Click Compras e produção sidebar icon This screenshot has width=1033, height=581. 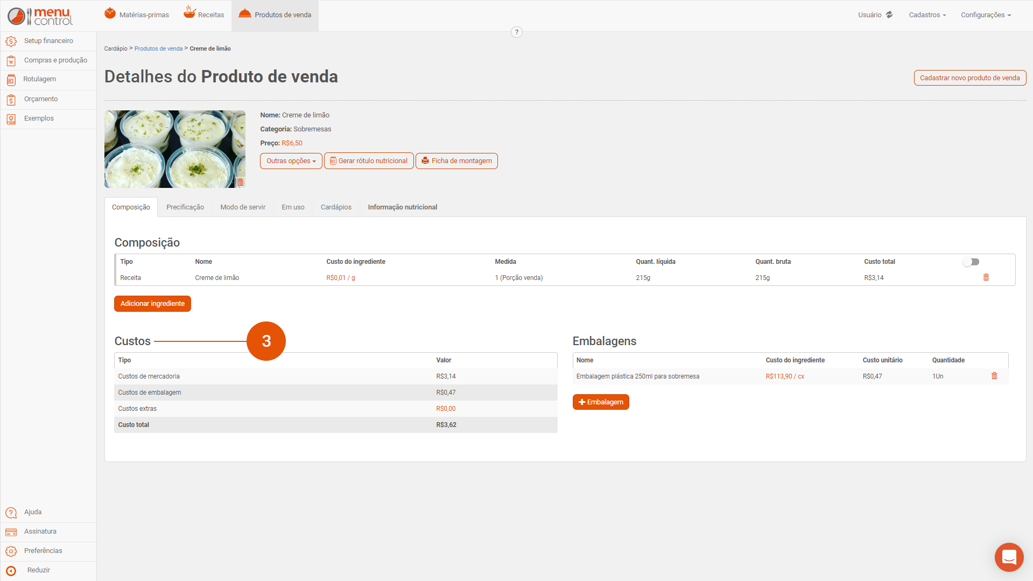(11, 61)
